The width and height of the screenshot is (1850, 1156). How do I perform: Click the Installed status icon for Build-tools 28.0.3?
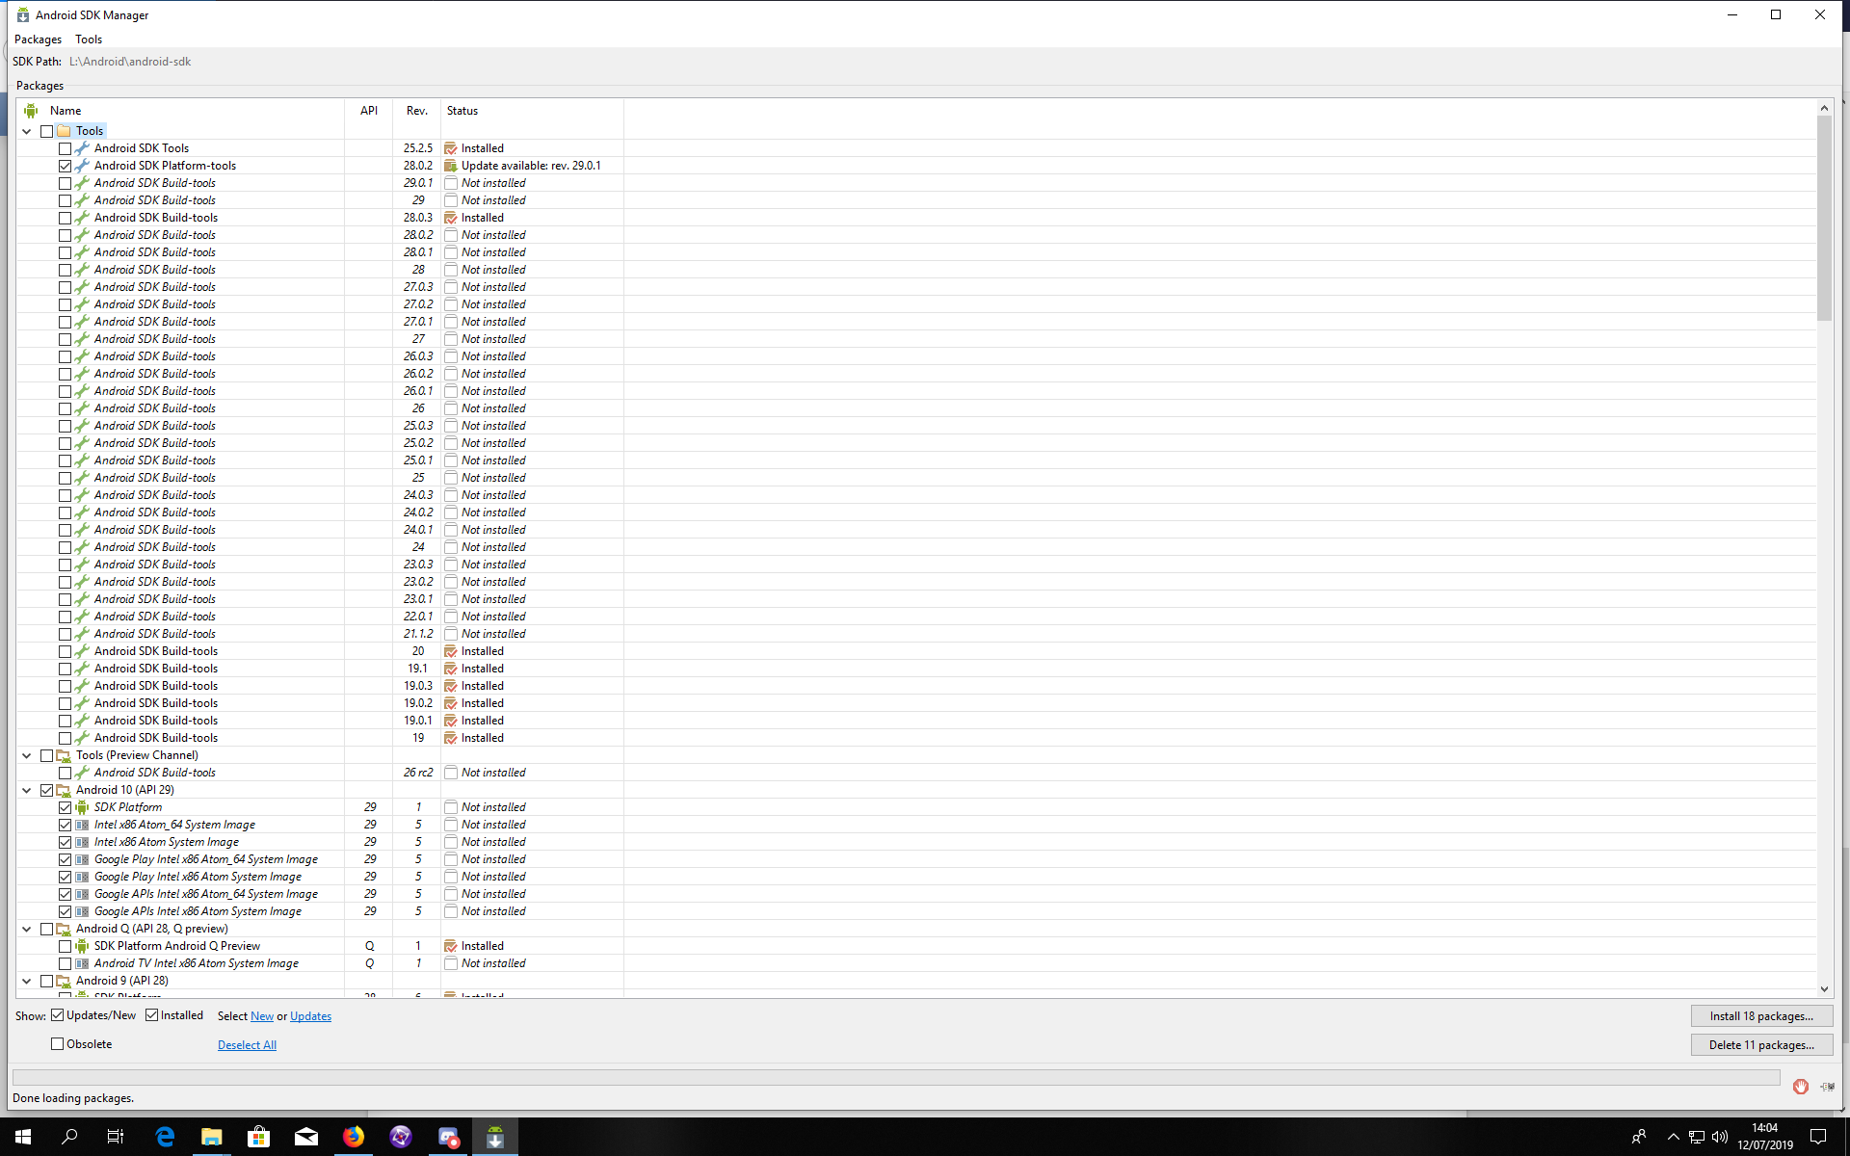point(450,218)
